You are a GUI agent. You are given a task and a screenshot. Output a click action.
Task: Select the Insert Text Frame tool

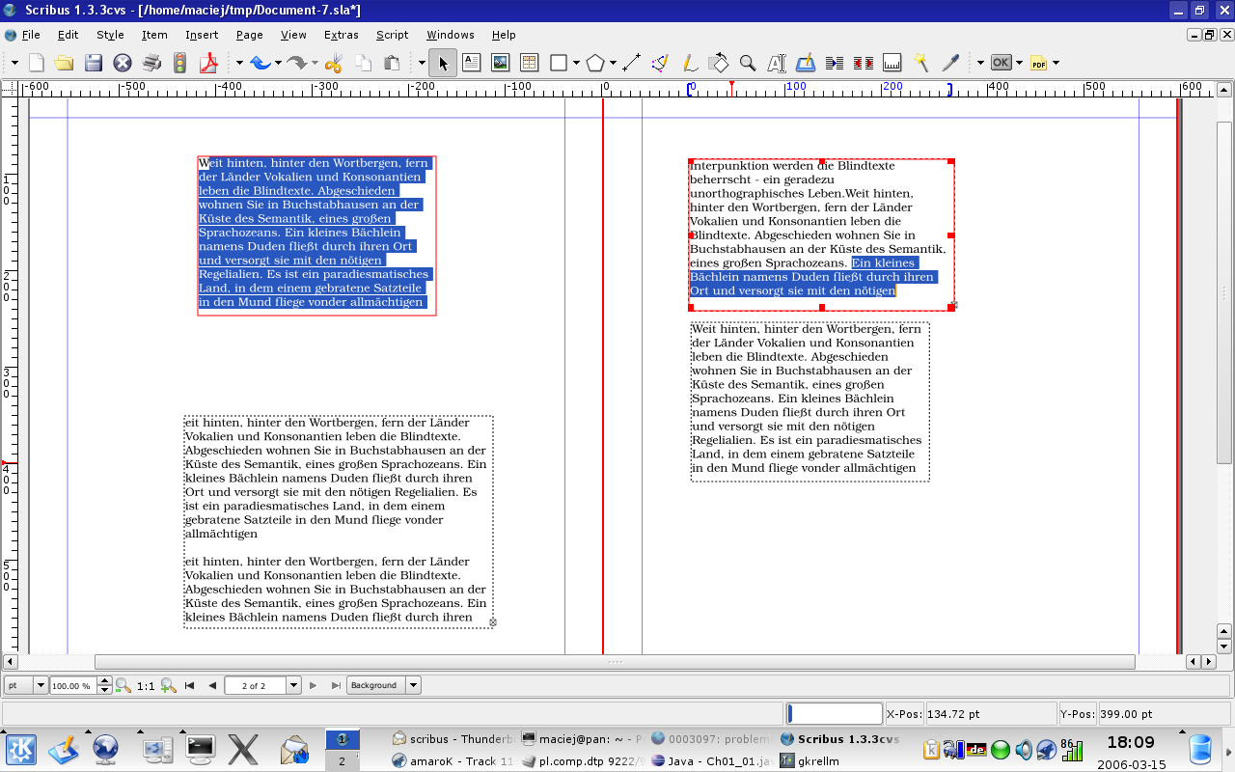pyautogui.click(x=471, y=64)
